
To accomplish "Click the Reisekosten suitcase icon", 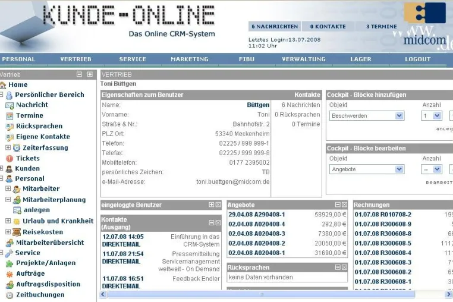I will (x=17, y=232).
